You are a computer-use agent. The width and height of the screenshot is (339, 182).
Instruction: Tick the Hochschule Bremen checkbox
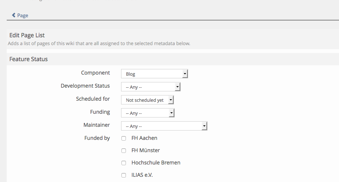(124, 163)
